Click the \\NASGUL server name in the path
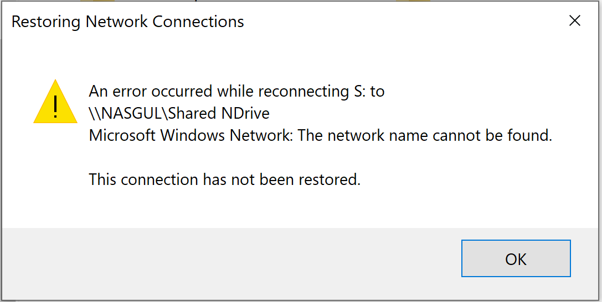The width and height of the screenshot is (602, 302). click(126, 113)
